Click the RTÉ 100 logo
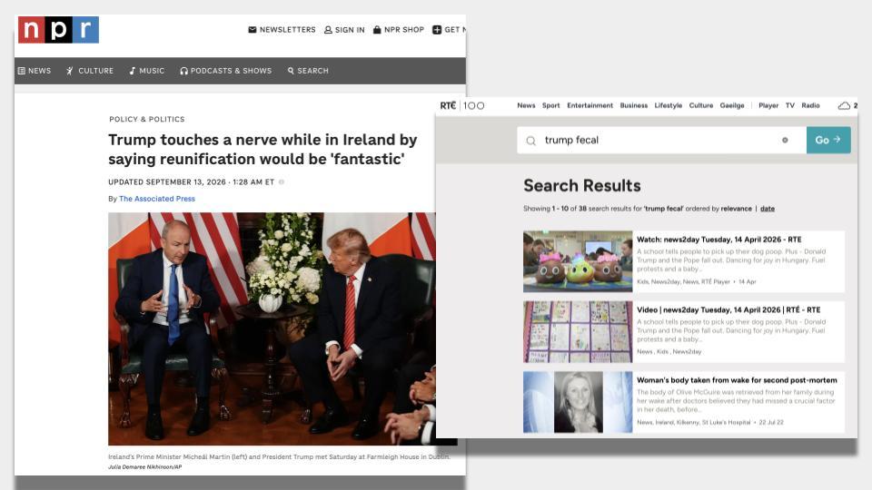The height and width of the screenshot is (490, 872). (x=462, y=105)
